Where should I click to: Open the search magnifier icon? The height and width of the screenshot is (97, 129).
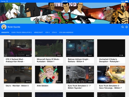123,27
